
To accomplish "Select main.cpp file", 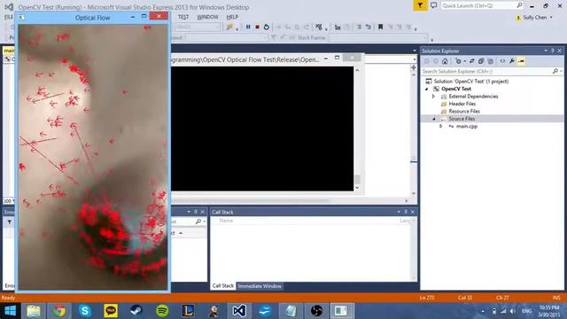I will [467, 126].
